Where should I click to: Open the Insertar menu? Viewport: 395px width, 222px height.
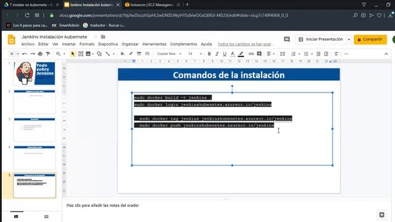(x=69, y=44)
